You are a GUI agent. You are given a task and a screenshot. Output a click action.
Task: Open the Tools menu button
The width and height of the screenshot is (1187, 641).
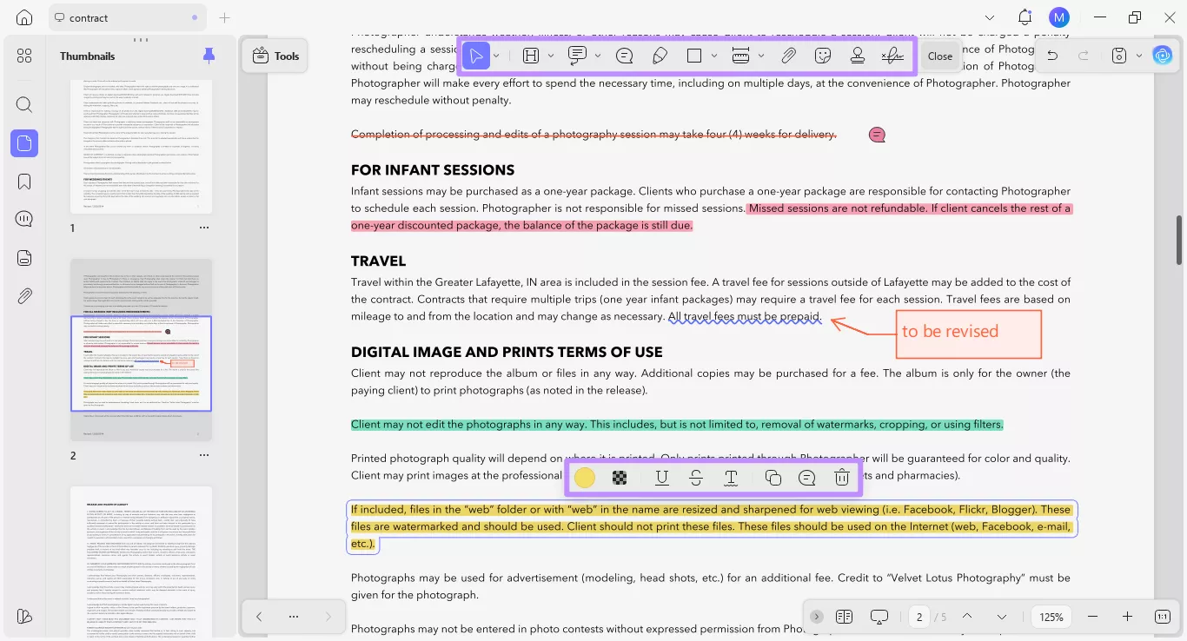point(275,56)
